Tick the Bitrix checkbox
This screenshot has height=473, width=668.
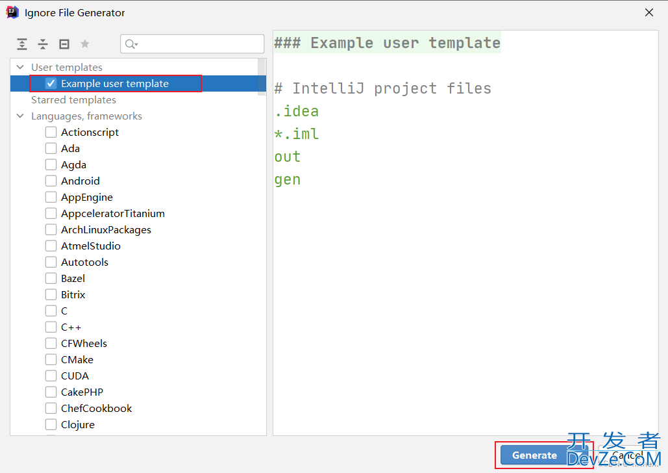coord(51,294)
